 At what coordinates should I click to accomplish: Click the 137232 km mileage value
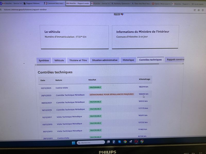coord(143,122)
